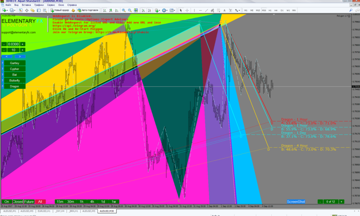Toggle the Авто-торговля button
Image resolution: width=360 pixels, height=216 pixels.
[88, 10]
